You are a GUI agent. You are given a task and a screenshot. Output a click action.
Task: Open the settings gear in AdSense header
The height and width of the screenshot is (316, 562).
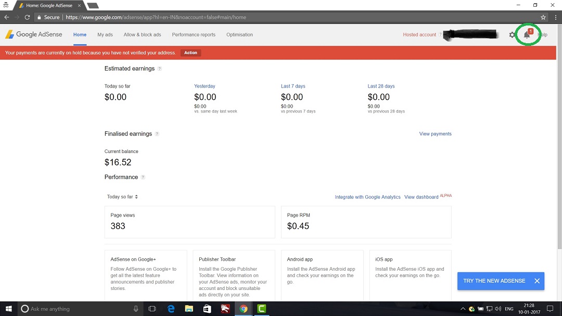pos(512,35)
